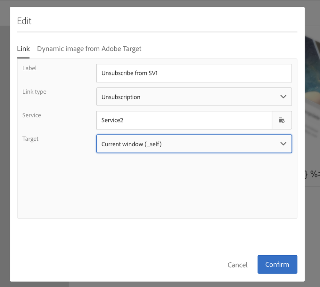
Task: Expand the Target chevron arrow
Action: (283, 144)
